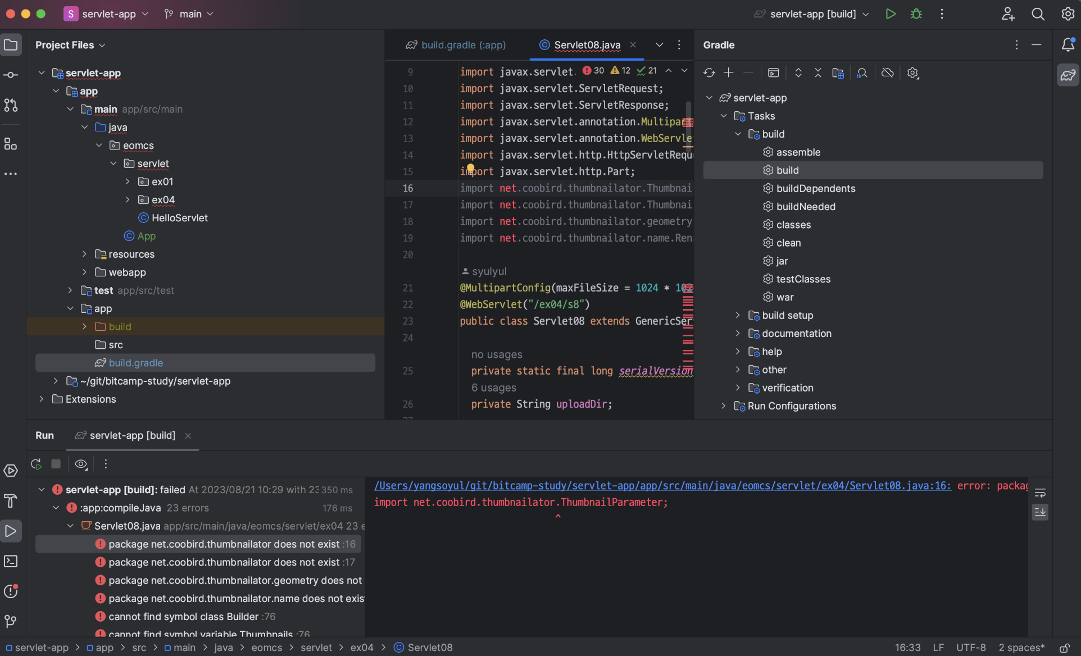Image resolution: width=1081 pixels, height=656 pixels.
Task: Toggle the eye view options in Run
Action: coord(81,464)
